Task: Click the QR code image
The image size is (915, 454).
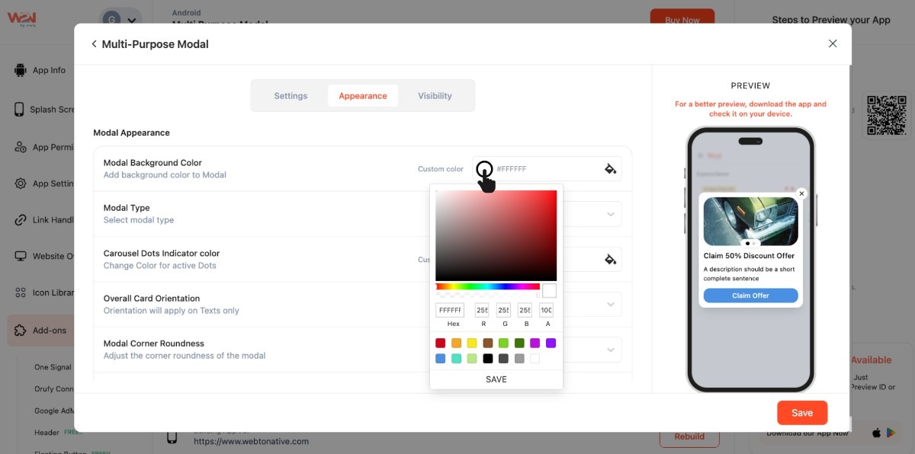Action: coord(887,115)
